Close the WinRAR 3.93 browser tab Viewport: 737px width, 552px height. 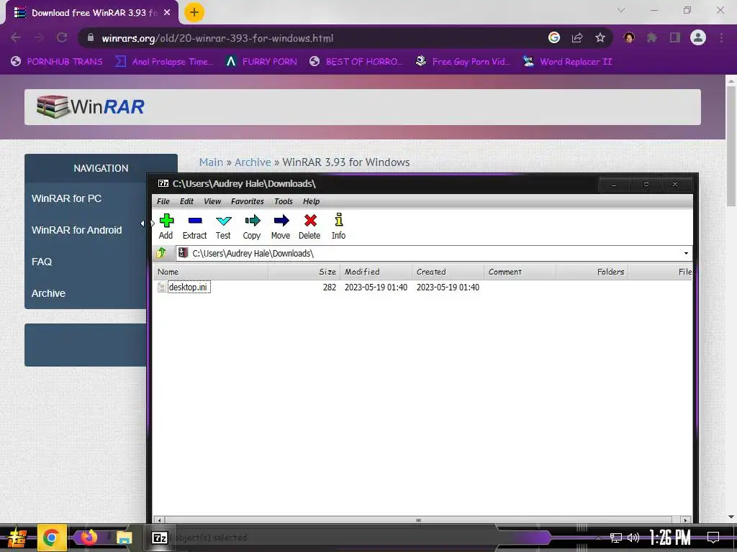[x=167, y=13]
